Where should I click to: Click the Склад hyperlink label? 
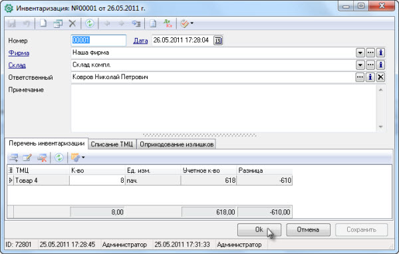pyautogui.click(x=17, y=65)
